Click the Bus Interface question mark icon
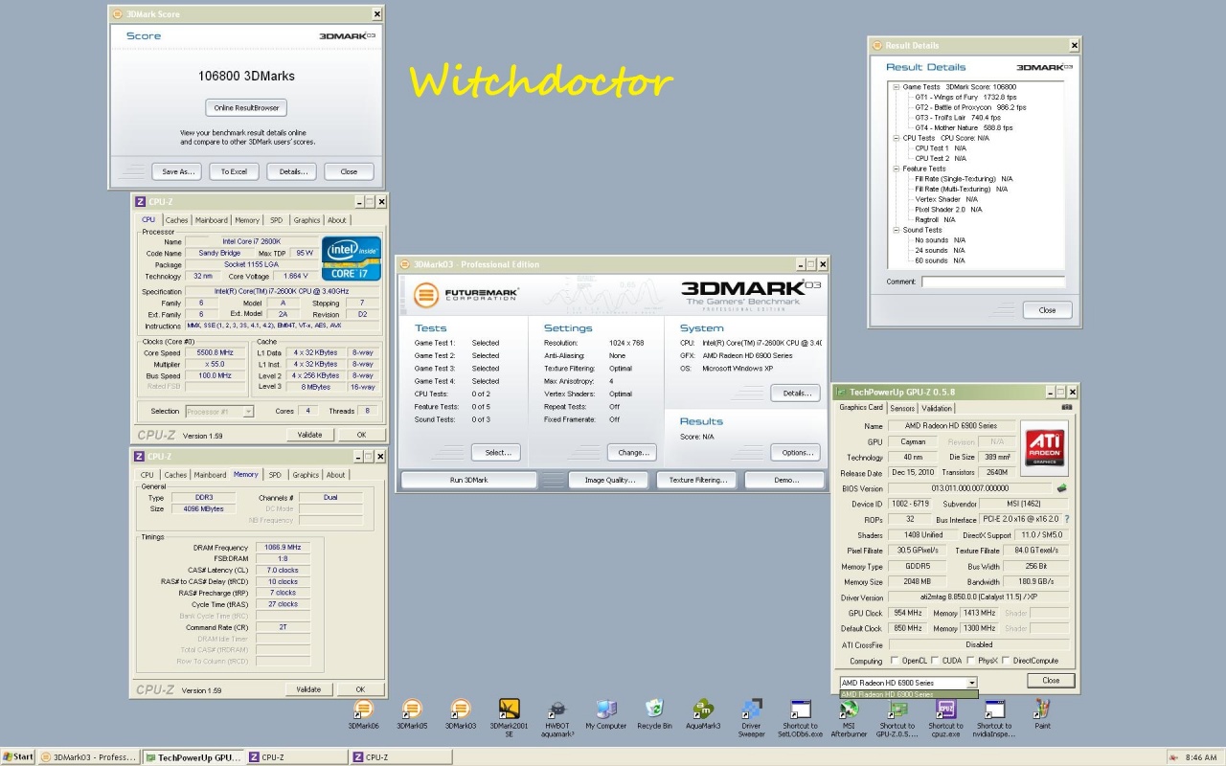 [1066, 519]
